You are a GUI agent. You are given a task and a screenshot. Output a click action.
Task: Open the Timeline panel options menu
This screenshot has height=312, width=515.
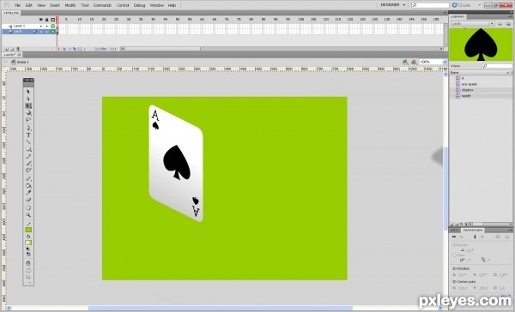(x=445, y=13)
